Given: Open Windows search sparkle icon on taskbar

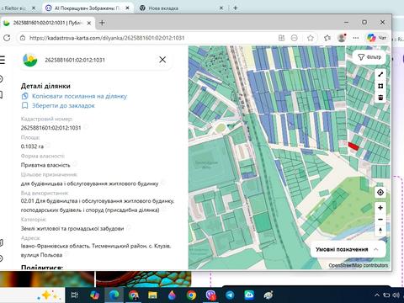Looking at the screenshot, I should pos(48,295).
